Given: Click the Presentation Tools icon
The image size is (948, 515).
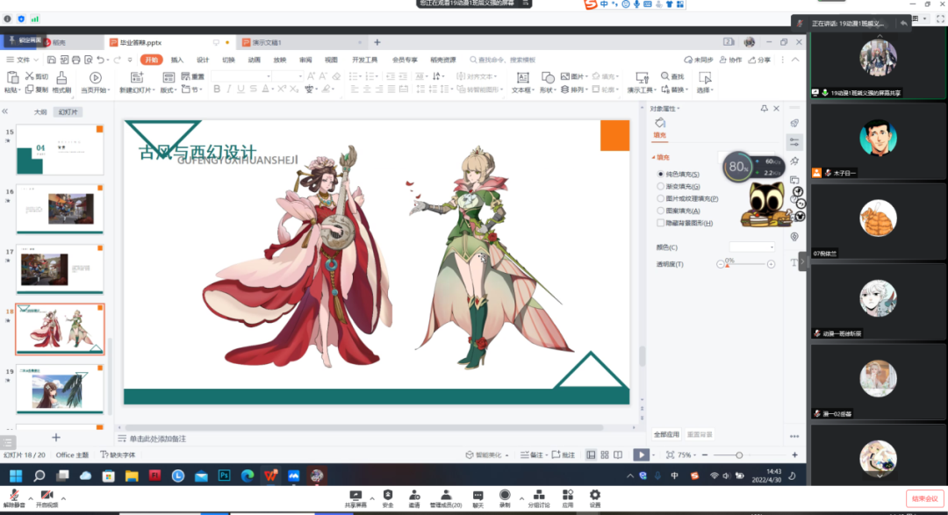Looking at the screenshot, I should [x=642, y=77].
